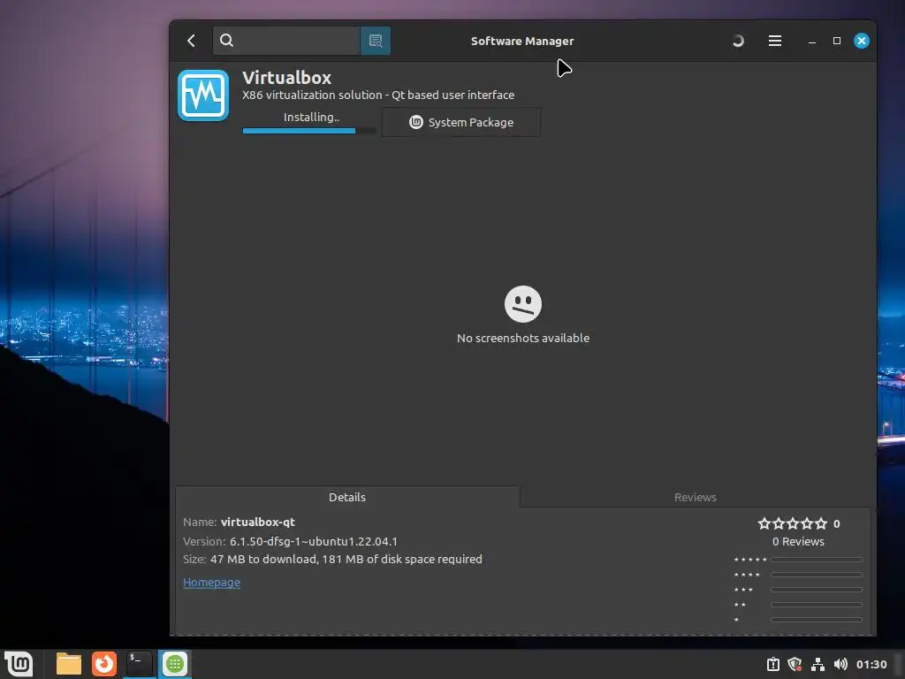This screenshot has width=905, height=679.
Task: Click the 'X86 virtualization solution' description
Action: [312, 95]
